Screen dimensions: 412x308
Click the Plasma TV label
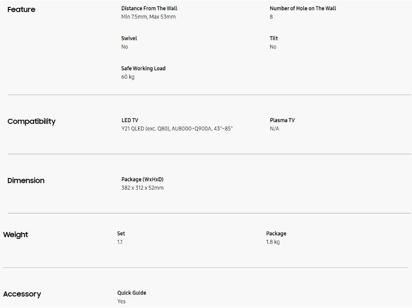coord(282,120)
